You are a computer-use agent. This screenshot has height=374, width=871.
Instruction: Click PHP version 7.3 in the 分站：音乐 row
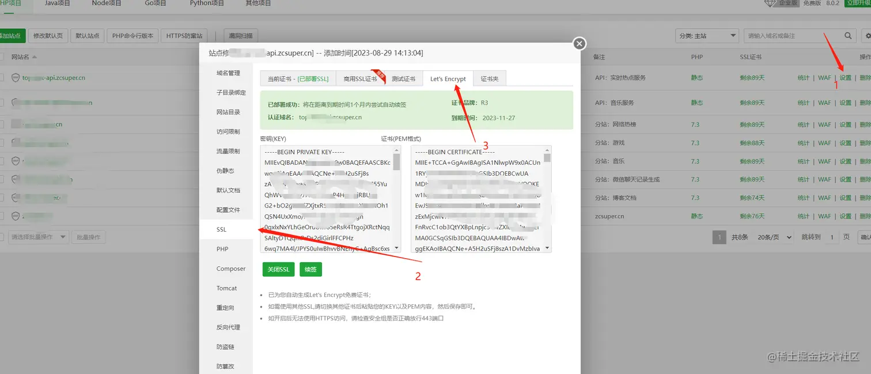pos(695,161)
